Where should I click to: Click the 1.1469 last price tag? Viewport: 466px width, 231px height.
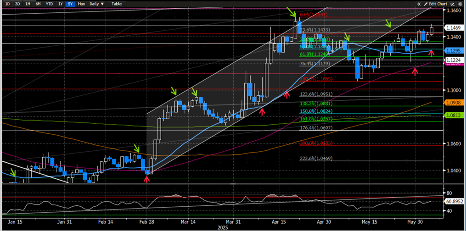[x=453, y=27]
